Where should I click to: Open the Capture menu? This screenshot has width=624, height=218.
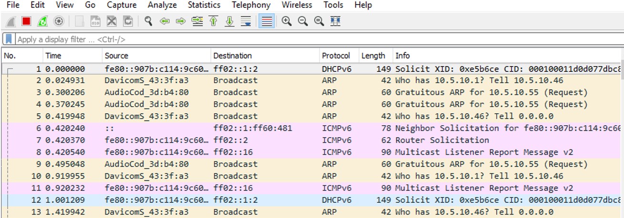122,5
